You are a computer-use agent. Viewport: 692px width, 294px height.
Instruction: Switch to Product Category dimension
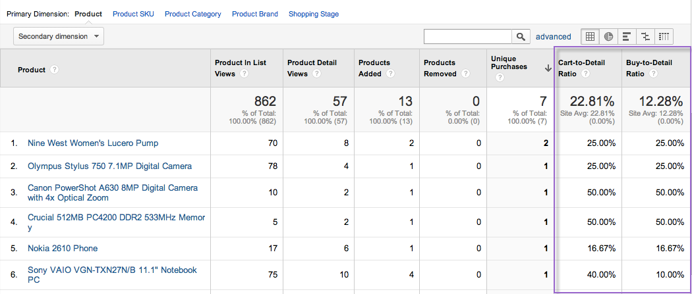(192, 14)
